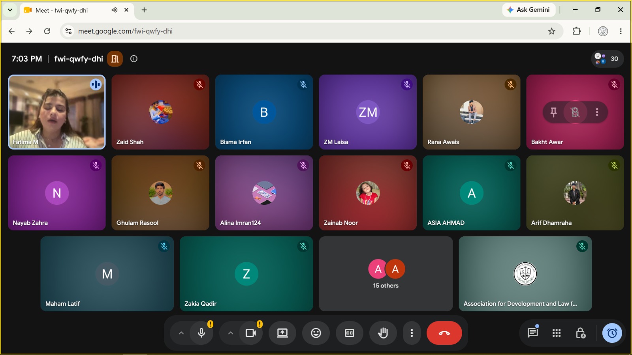Pin Bakht Awar's tile
632x355 pixels.
click(x=553, y=112)
